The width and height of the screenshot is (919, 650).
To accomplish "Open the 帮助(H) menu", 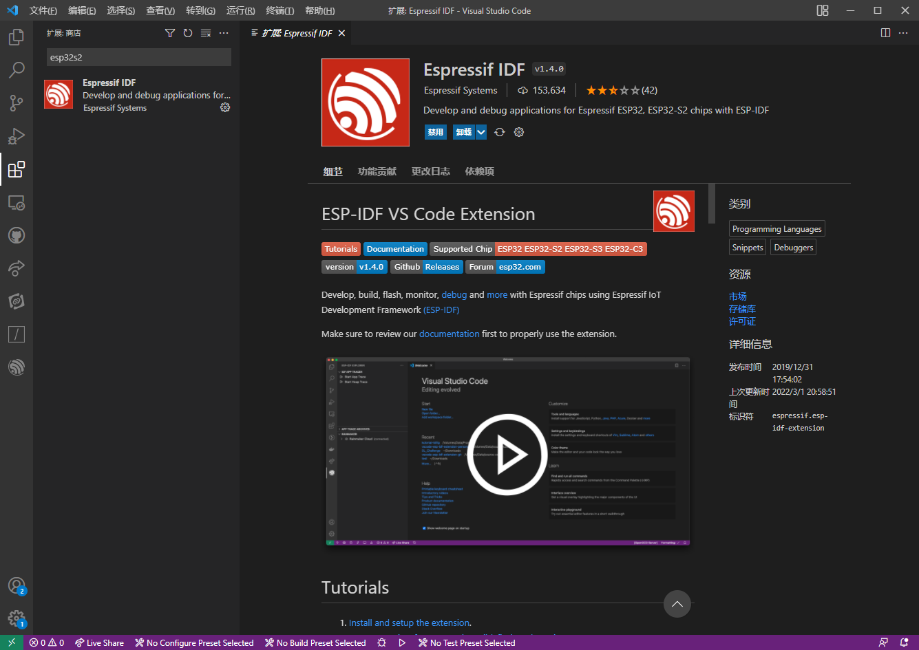I will pyautogui.click(x=319, y=10).
